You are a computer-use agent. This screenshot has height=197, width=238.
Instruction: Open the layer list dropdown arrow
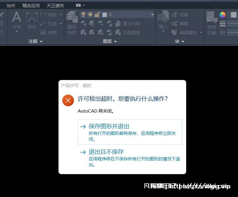point(152,15)
